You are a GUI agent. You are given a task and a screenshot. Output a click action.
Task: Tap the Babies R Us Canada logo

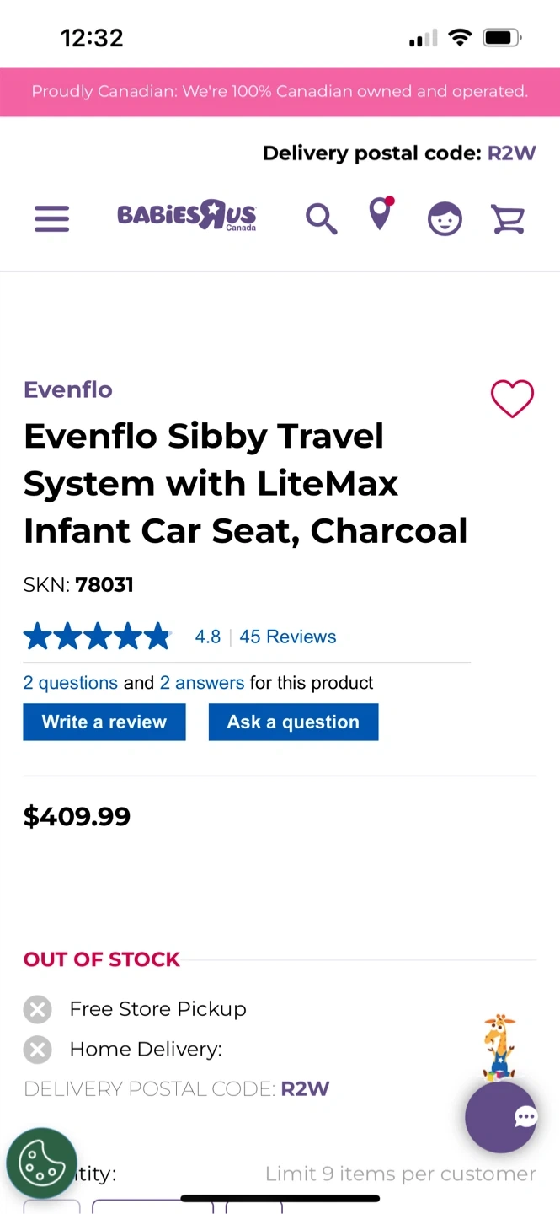pyautogui.click(x=187, y=217)
